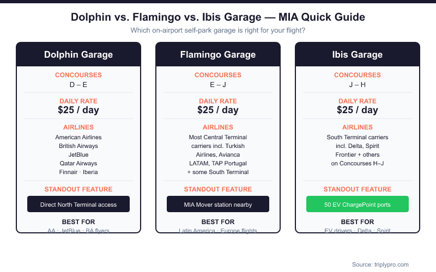The image size is (436, 272).
Task: Click the South Terminal carriers text in Ibis
Action: (358, 137)
